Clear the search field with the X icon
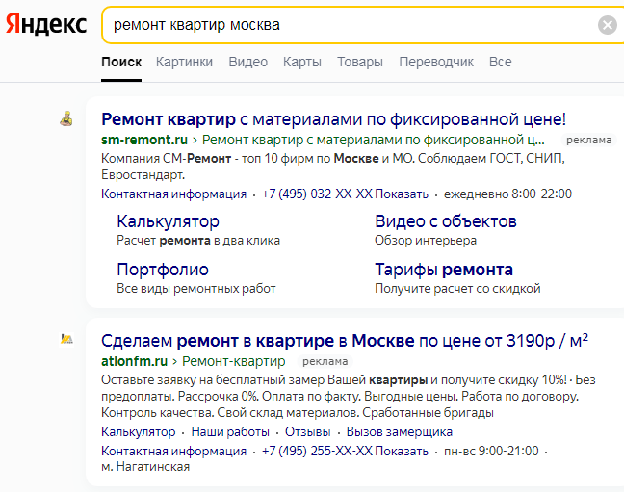The image size is (624, 492). coord(608,25)
